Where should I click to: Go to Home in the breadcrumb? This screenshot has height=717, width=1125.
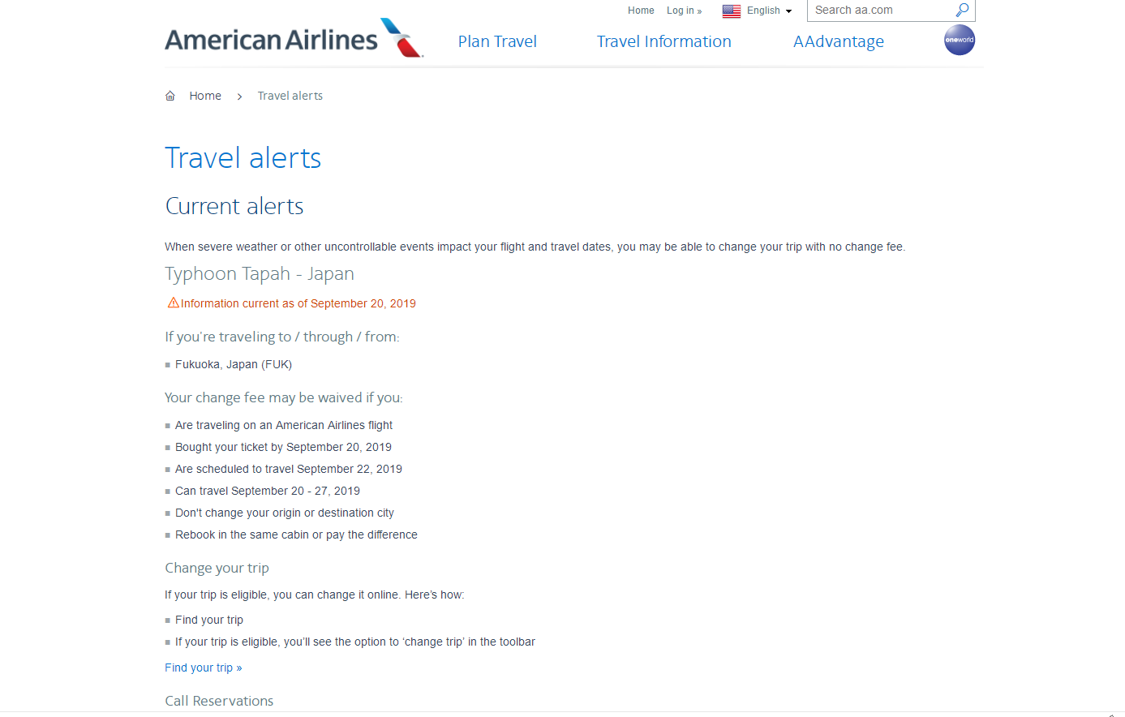coord(205,96)
